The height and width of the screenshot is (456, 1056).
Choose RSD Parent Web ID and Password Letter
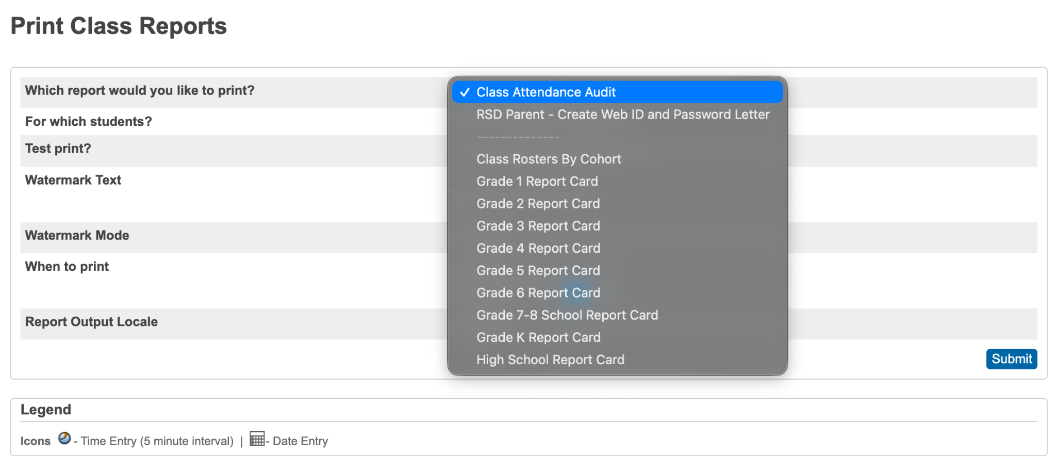(617, 115)
